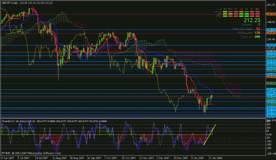Click the M15 timeframe column header
Screen dimensions: 276x160
click(x=230, y=9)
